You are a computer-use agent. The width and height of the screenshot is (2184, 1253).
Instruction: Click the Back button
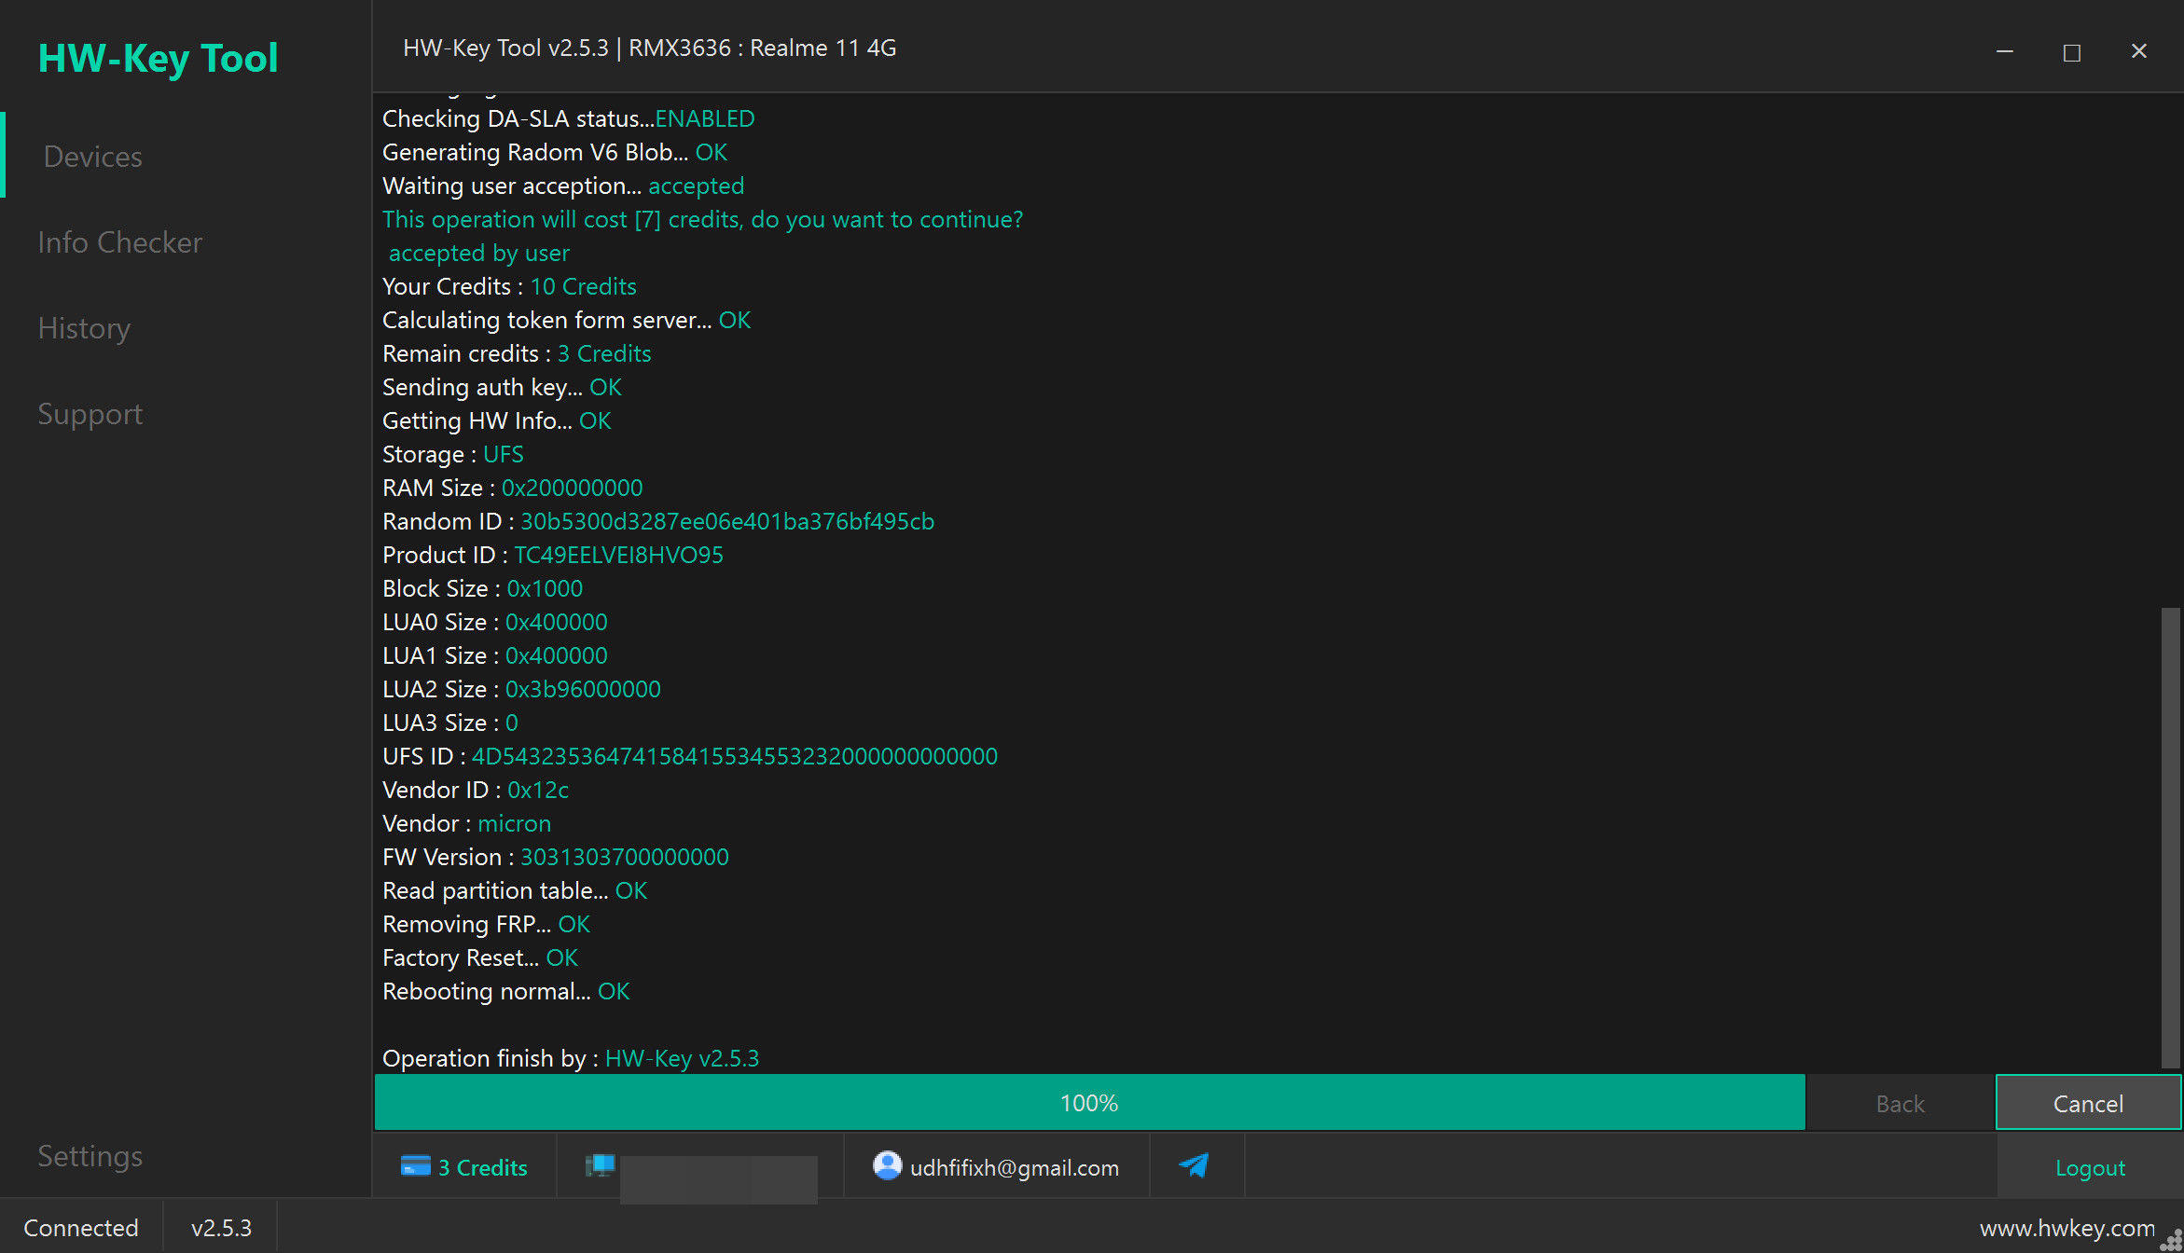[x=1900, y=1103]
